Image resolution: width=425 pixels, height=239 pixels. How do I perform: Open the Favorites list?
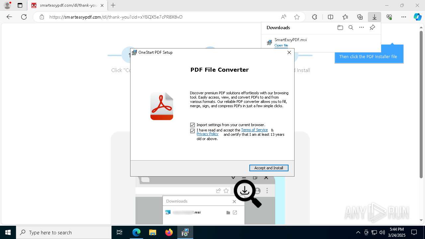tap(345, 17)
